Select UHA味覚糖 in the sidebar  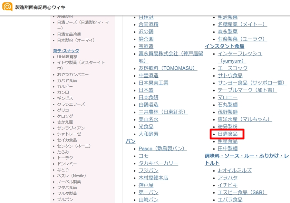(67, 57)
